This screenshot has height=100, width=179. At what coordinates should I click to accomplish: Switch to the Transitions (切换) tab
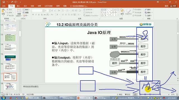pyautogui.click(x=32, y=6)
